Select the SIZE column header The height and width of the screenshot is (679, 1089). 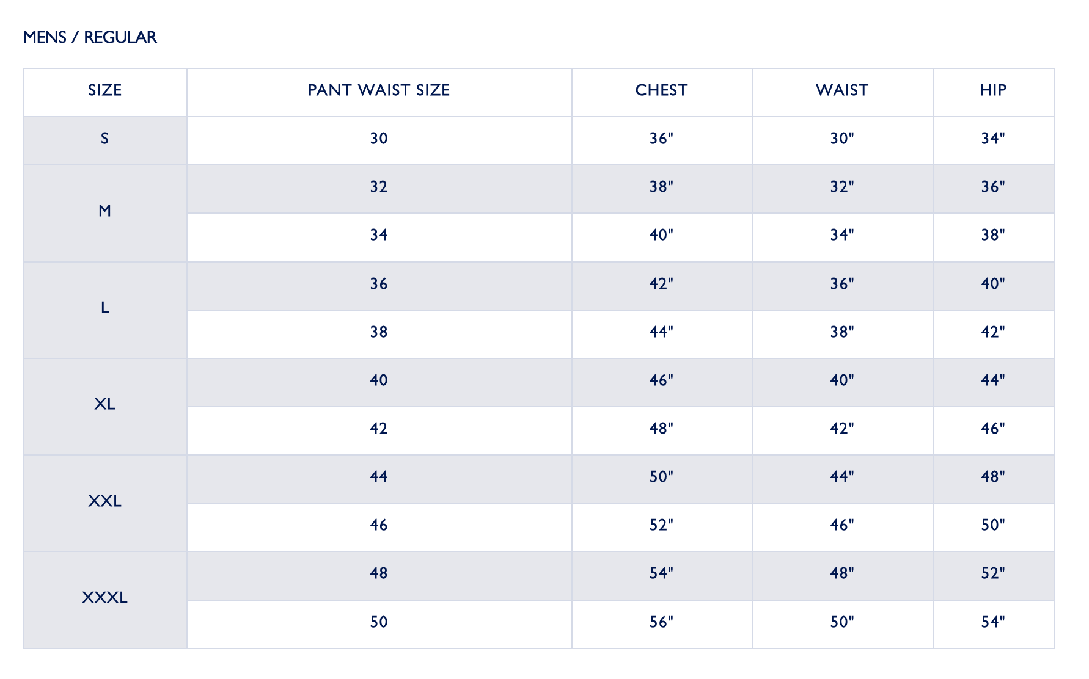coord(105,92)
